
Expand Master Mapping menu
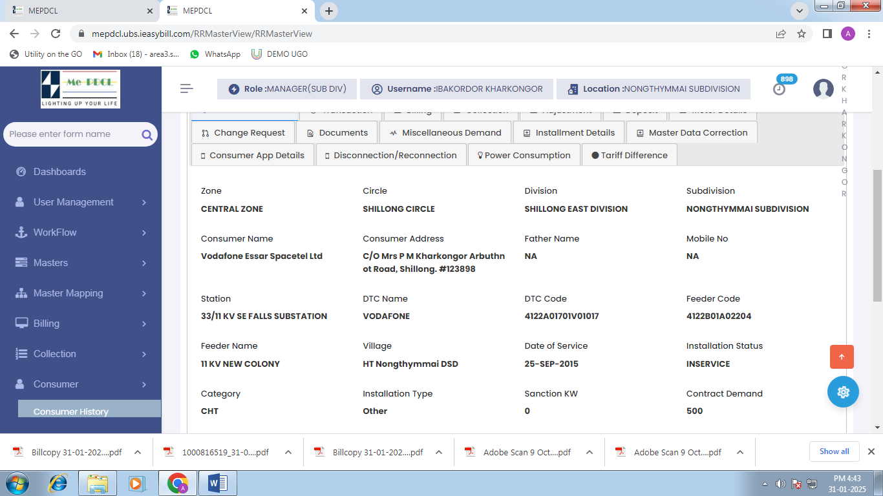tap(81, 293)
